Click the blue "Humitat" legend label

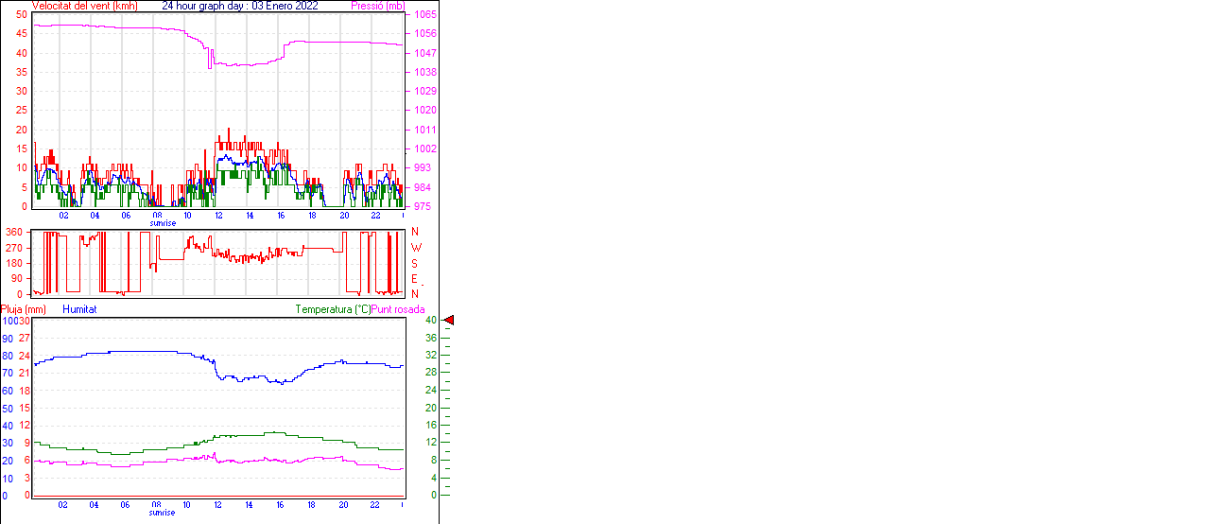[79, 309]
